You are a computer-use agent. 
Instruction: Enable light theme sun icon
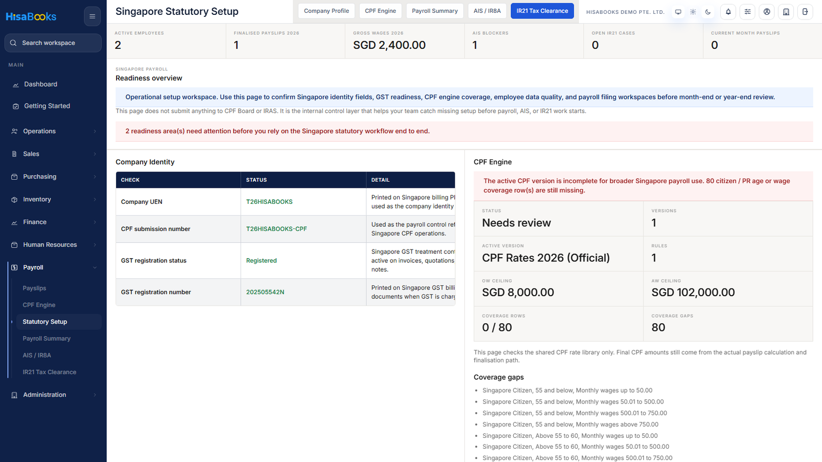tap(693, 12)
